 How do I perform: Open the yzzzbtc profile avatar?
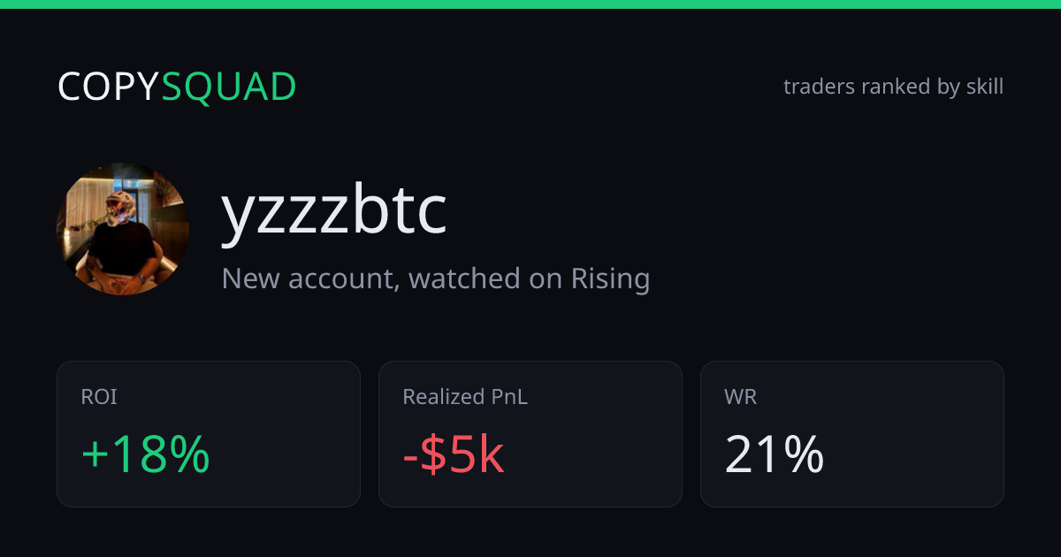[123, 229]
